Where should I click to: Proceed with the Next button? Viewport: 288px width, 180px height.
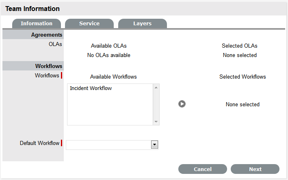click(x=255, y=169)
